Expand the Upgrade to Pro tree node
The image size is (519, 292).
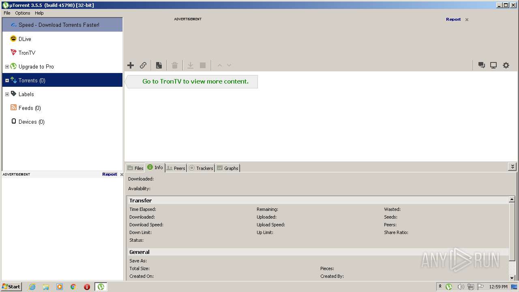coord(7,67)
